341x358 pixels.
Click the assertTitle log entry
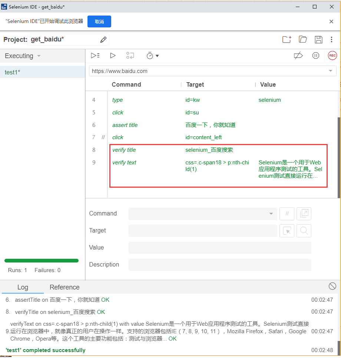click(62, 300)
